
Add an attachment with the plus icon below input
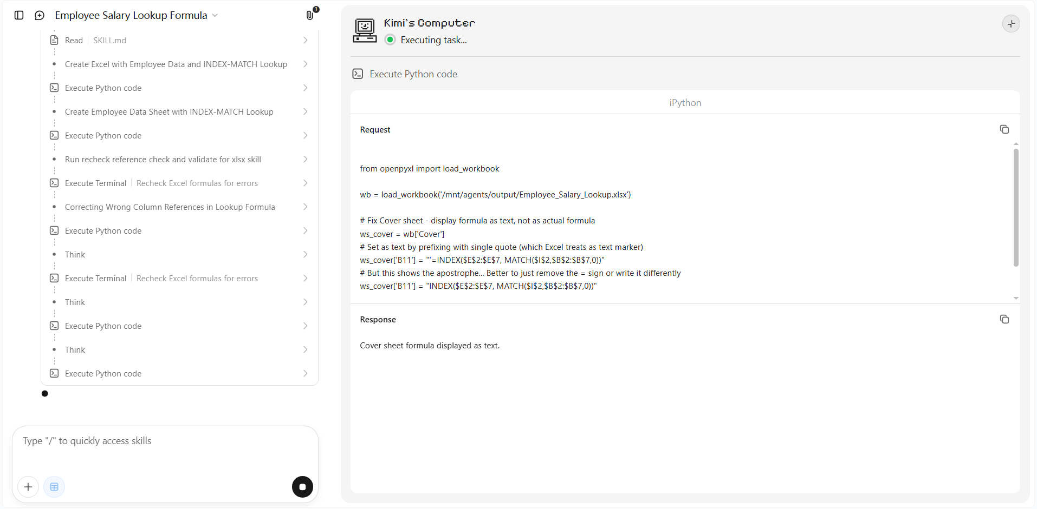[x=28, y=487]
